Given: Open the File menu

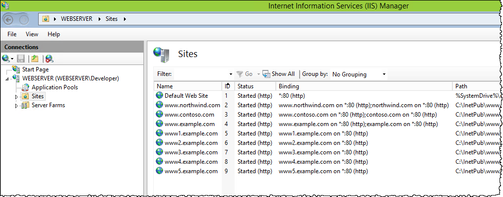Looking at the screenshot, I should tap(12, 34).
